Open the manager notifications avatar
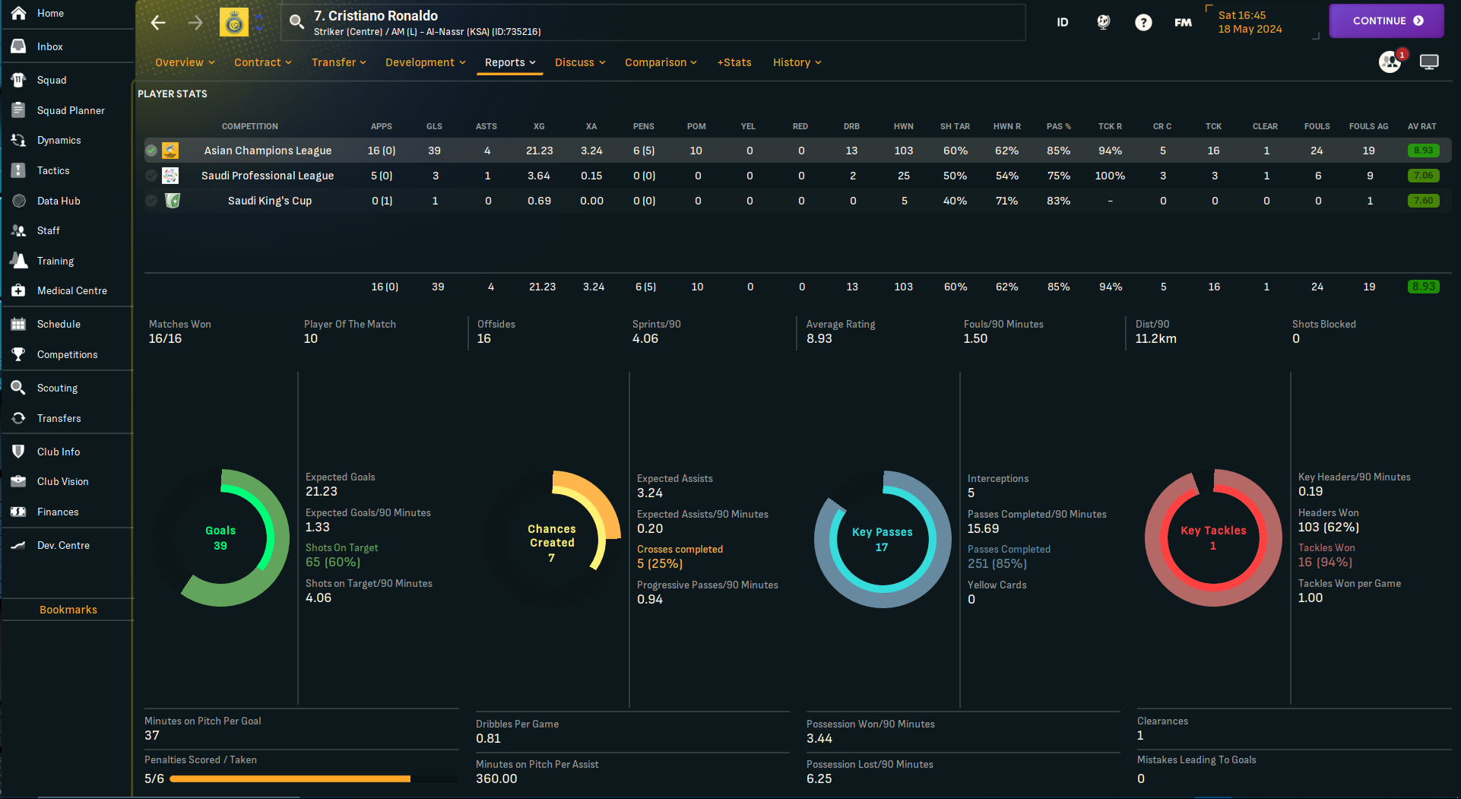1461x799 pixels. tap(1391, 62)
